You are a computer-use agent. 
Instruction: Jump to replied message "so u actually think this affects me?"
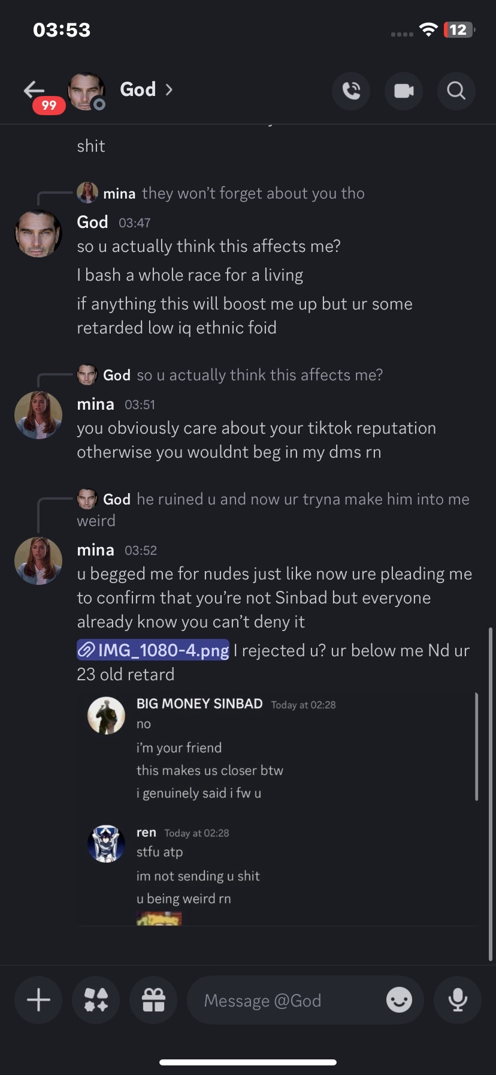tap(259, 375)
